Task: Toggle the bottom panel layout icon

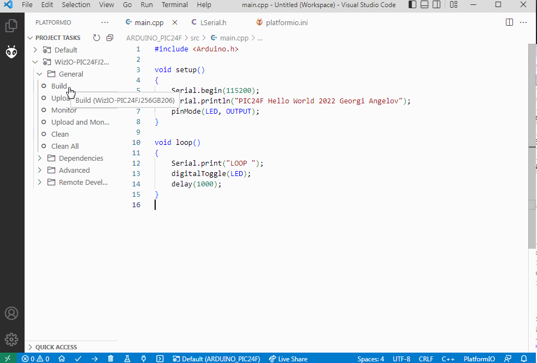Action: pyautogui.click(x=424, y=5)
